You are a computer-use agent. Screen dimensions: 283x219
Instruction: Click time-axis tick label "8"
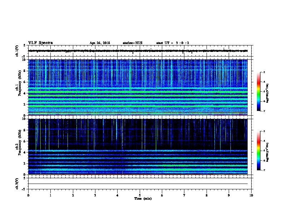(x=207, y=195)
